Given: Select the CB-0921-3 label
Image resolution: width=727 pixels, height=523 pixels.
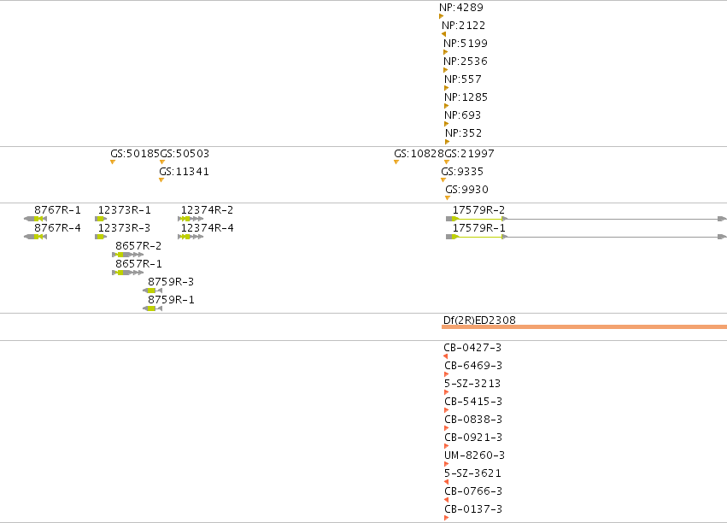Looking at the screenshot, I should (x=473, y=438).
